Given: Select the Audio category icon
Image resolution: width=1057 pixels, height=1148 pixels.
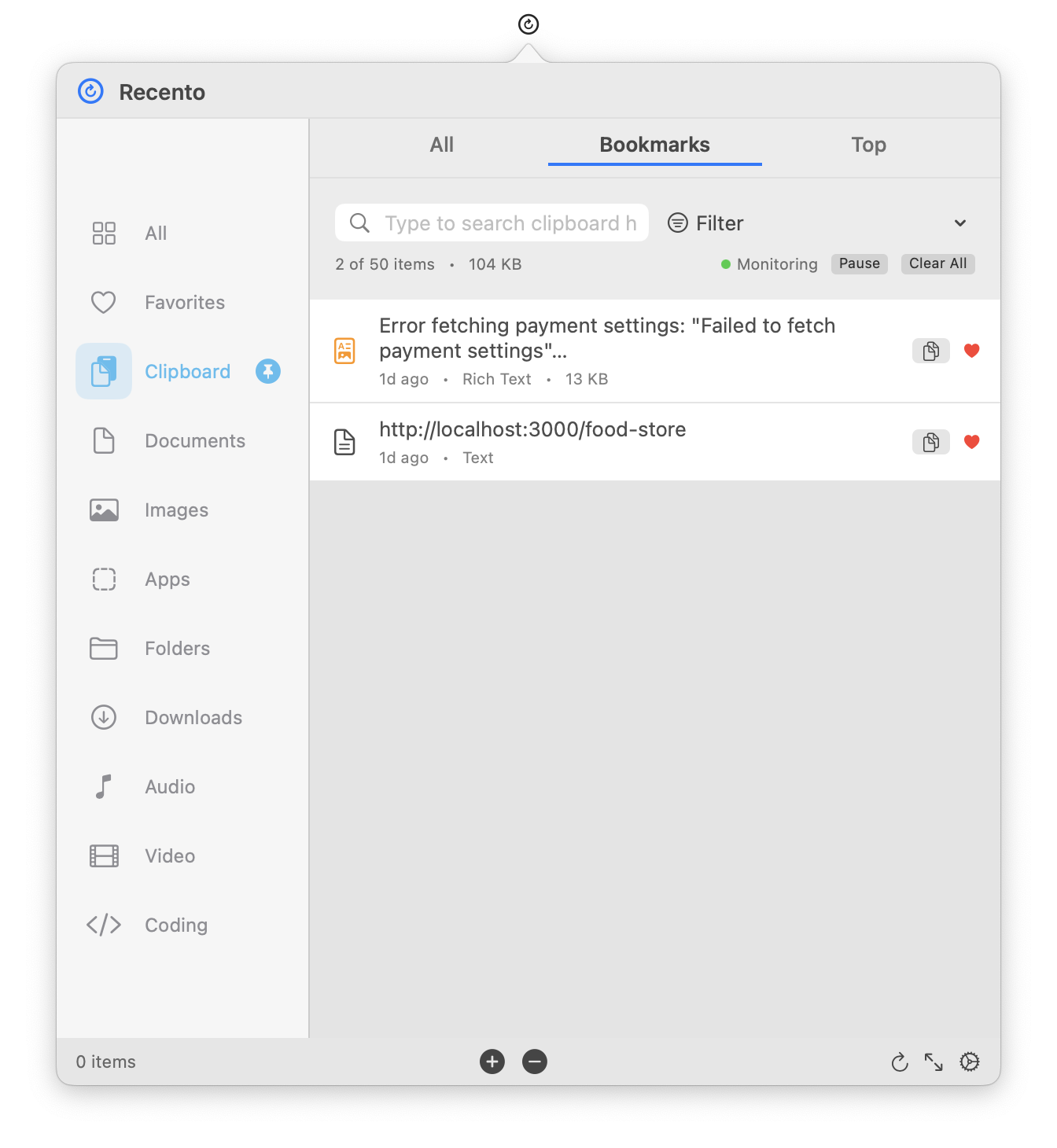Looking at the screenshot, I should 103,786.
